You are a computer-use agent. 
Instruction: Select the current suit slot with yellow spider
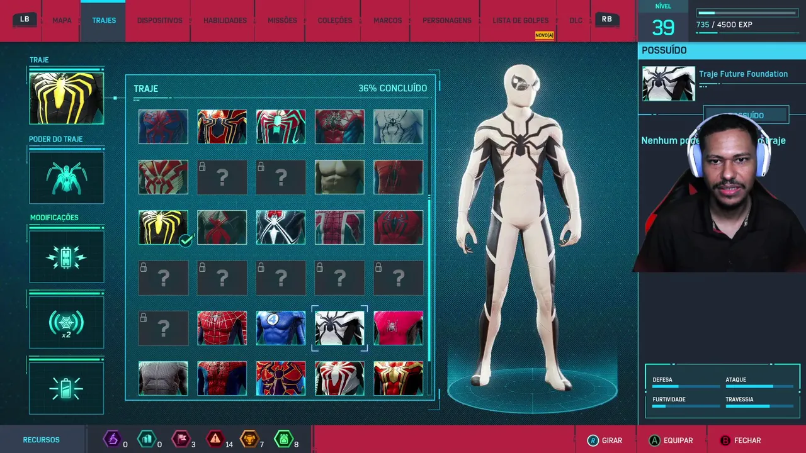(x=67, y=98)
